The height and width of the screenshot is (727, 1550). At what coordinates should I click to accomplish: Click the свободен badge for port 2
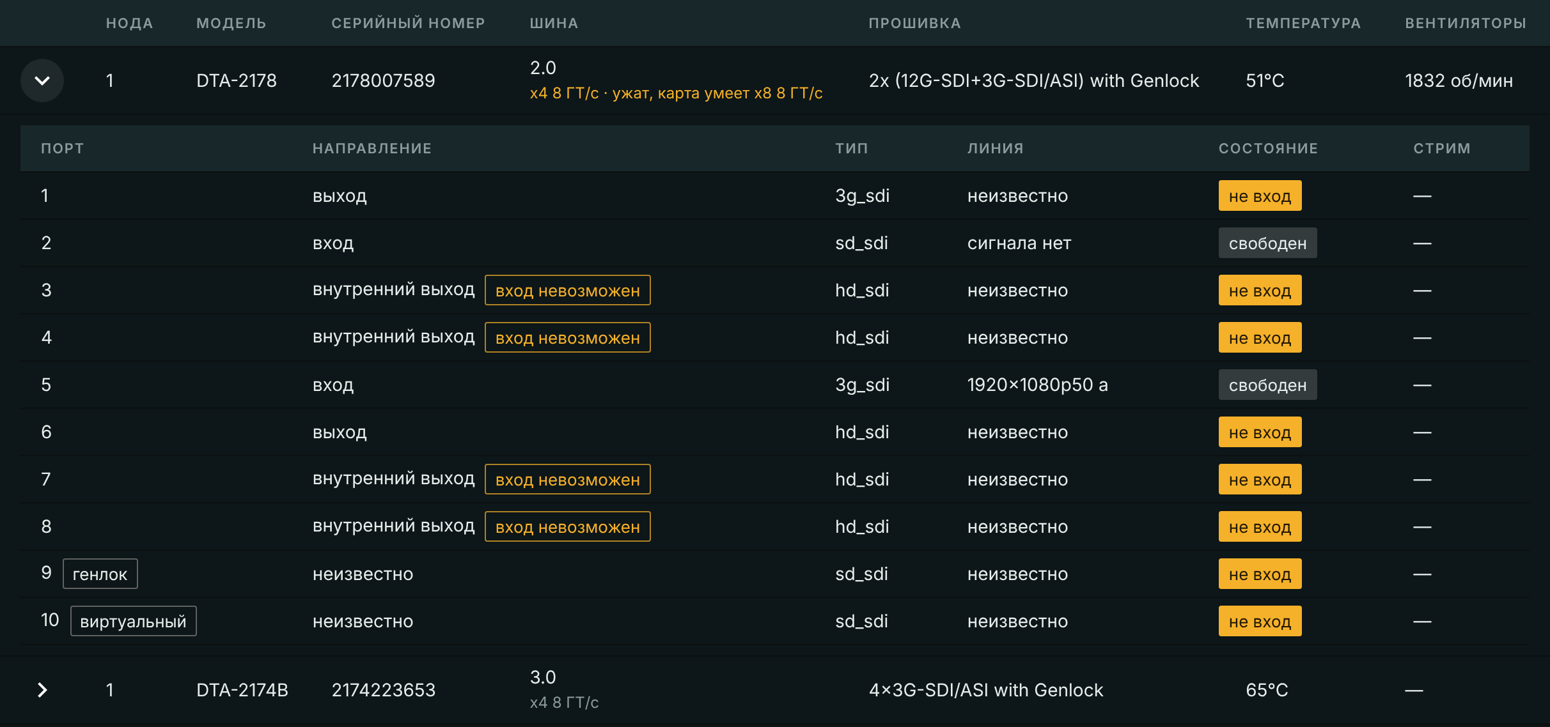pos(1267,243)
